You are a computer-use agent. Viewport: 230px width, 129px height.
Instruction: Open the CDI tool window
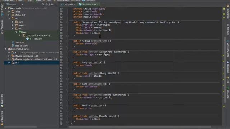click(x=228, y=80)
